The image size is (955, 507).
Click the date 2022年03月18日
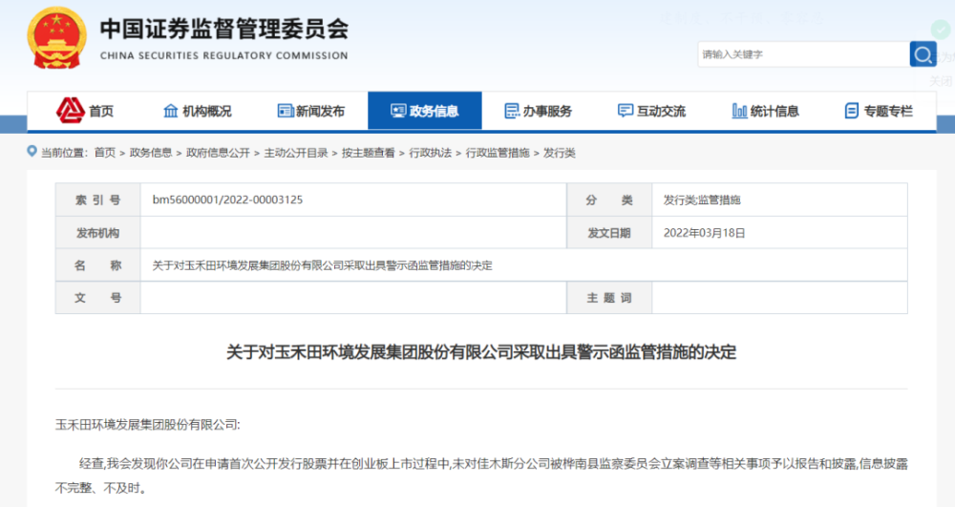[x=704, y=233]
